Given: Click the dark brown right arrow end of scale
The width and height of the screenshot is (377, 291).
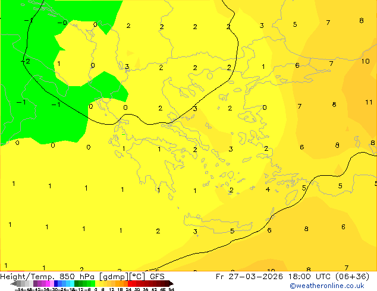Looking at the screenshot, I should pyautogui.click(x=171, y=283).
